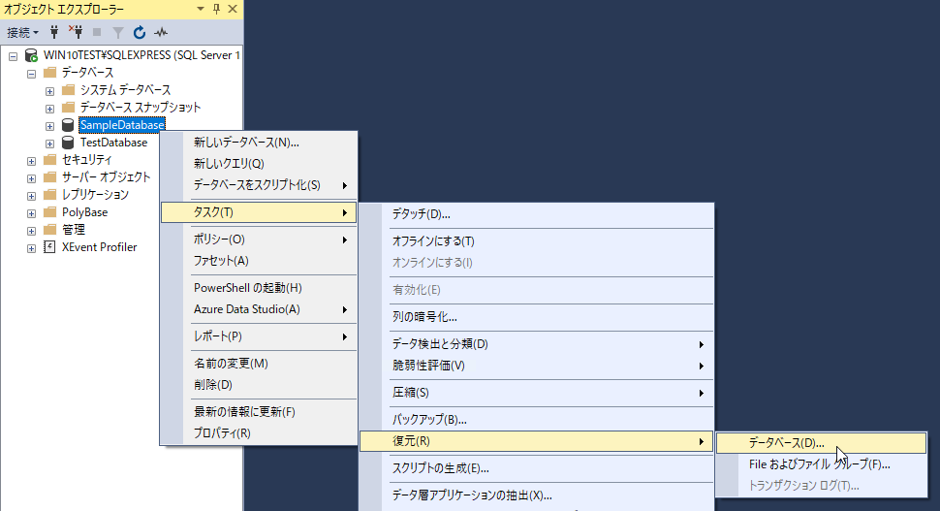Expand the システム データベース folder
The height and width of the screenshot is (511, 940).
point(49,91)
